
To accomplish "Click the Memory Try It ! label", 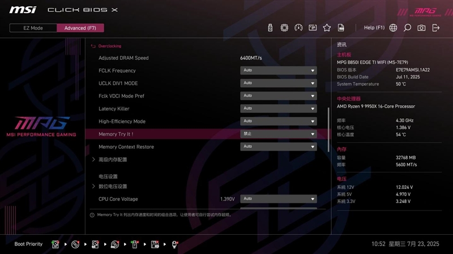I will (x=116, y=134).
